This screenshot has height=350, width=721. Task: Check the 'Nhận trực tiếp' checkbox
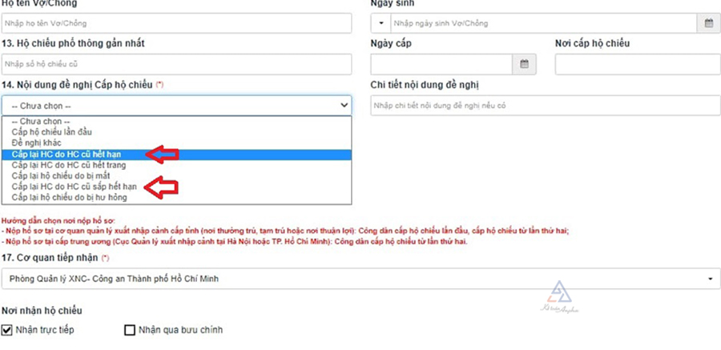(7, 330)
